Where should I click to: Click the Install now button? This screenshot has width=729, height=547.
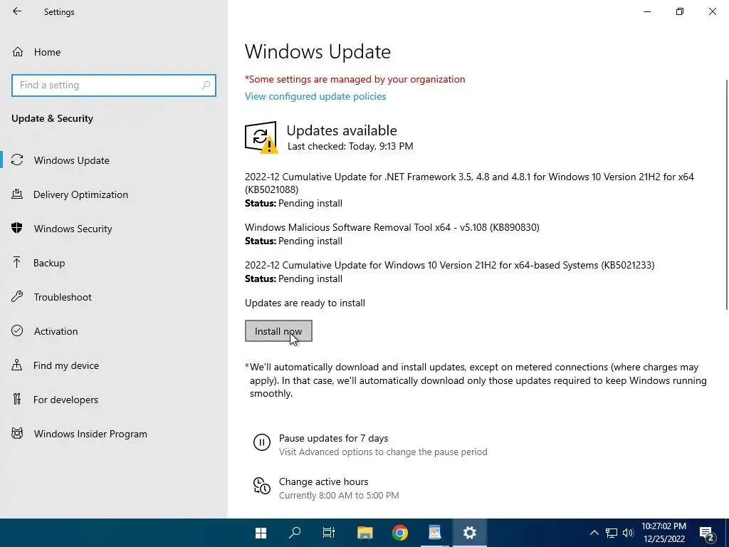pyautogui.click(x=278, y=331)
